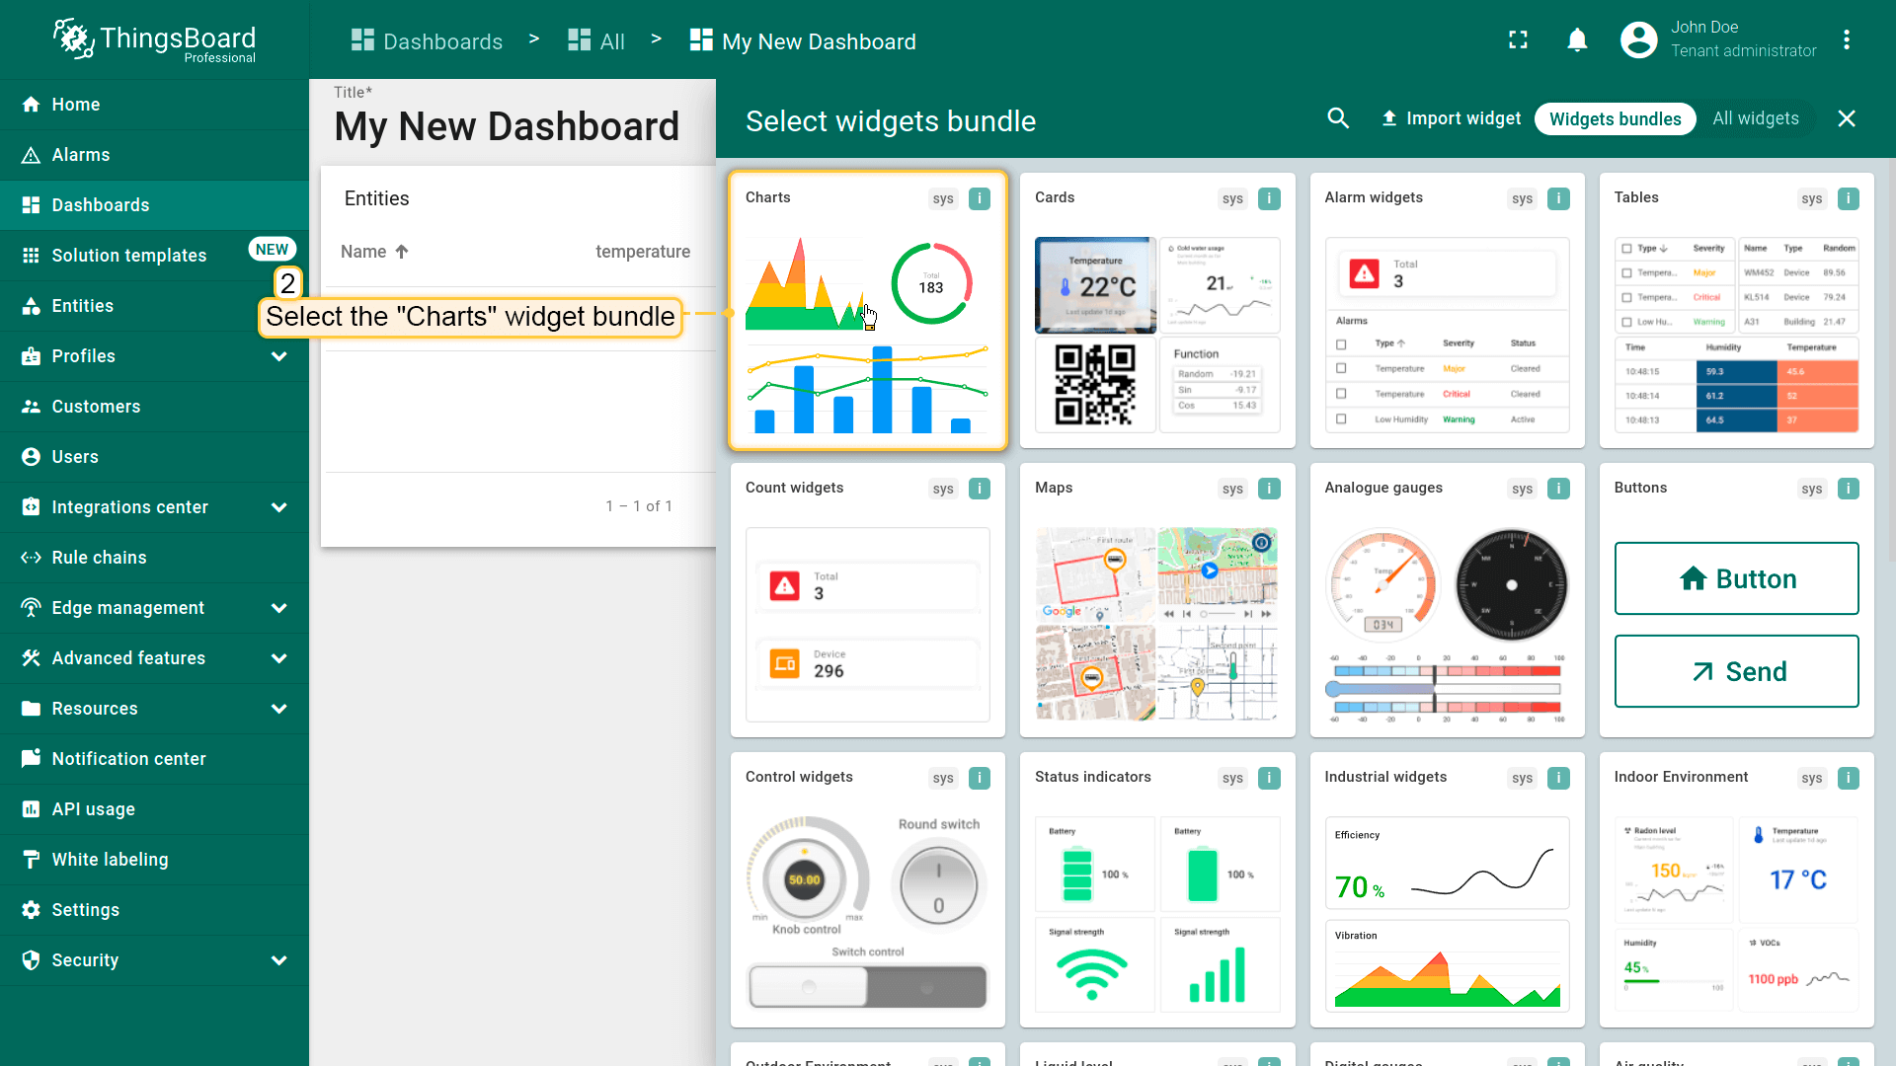Image resolution: width=1896 pixels, height=1066 pixels.
Task: Click the Users sidebar icon
Action: coord(31,457)
